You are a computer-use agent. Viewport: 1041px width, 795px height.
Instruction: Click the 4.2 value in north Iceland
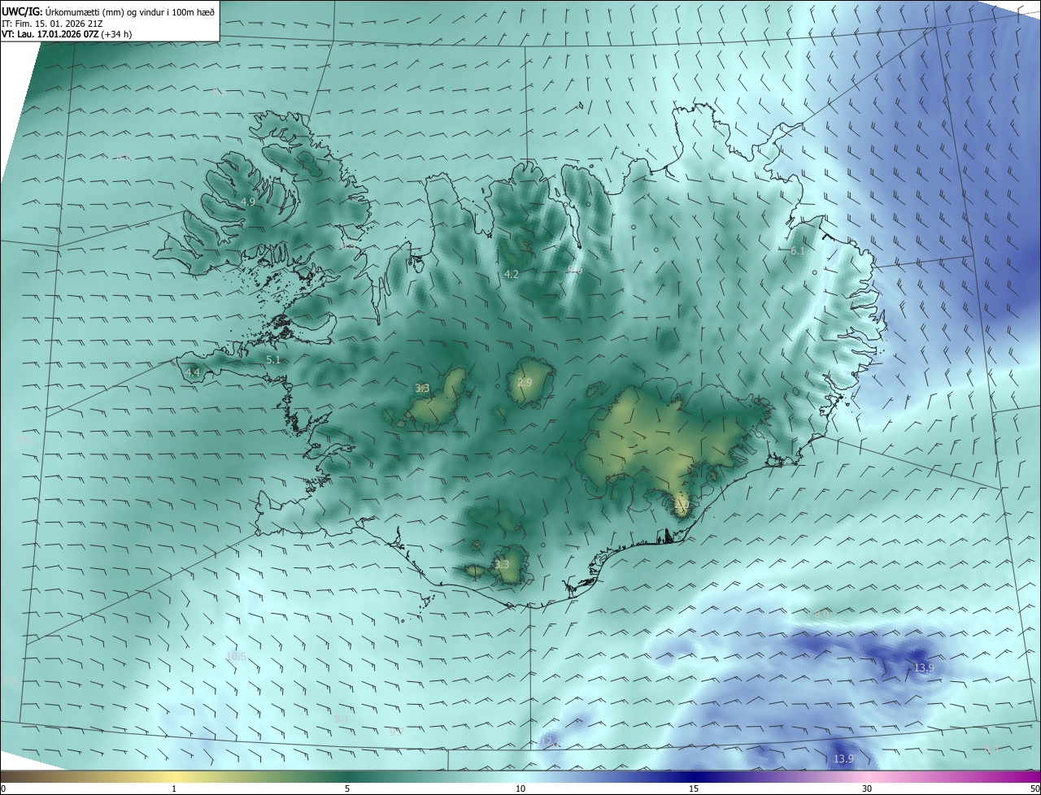click(x=511, y=275)
